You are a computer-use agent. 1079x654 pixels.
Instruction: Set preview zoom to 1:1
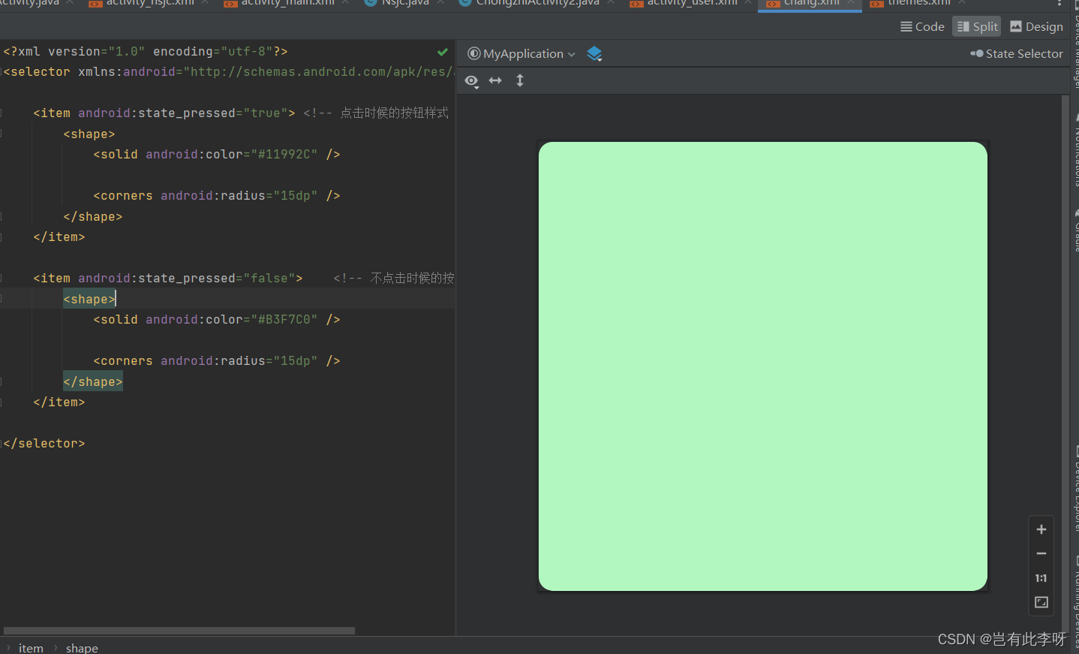pyautogui.click(x=1041, y=577)
